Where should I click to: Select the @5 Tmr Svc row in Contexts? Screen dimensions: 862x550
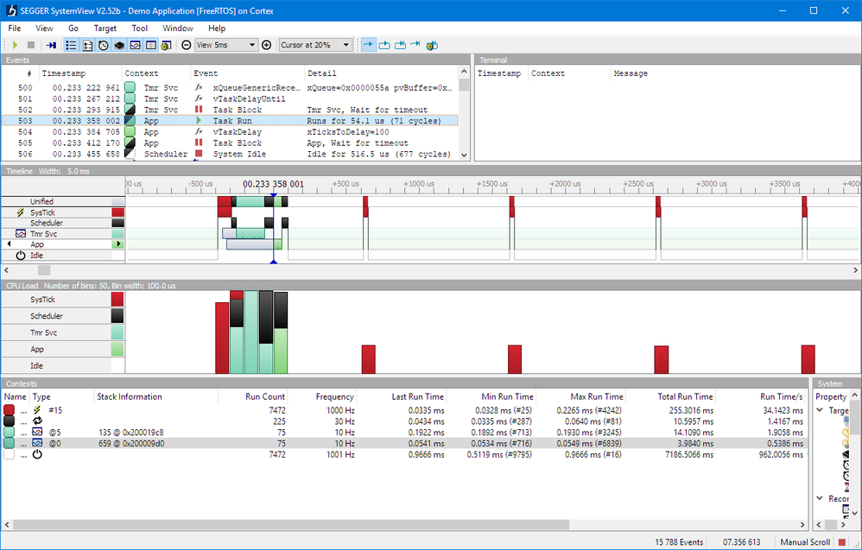[x=405, y=433]
